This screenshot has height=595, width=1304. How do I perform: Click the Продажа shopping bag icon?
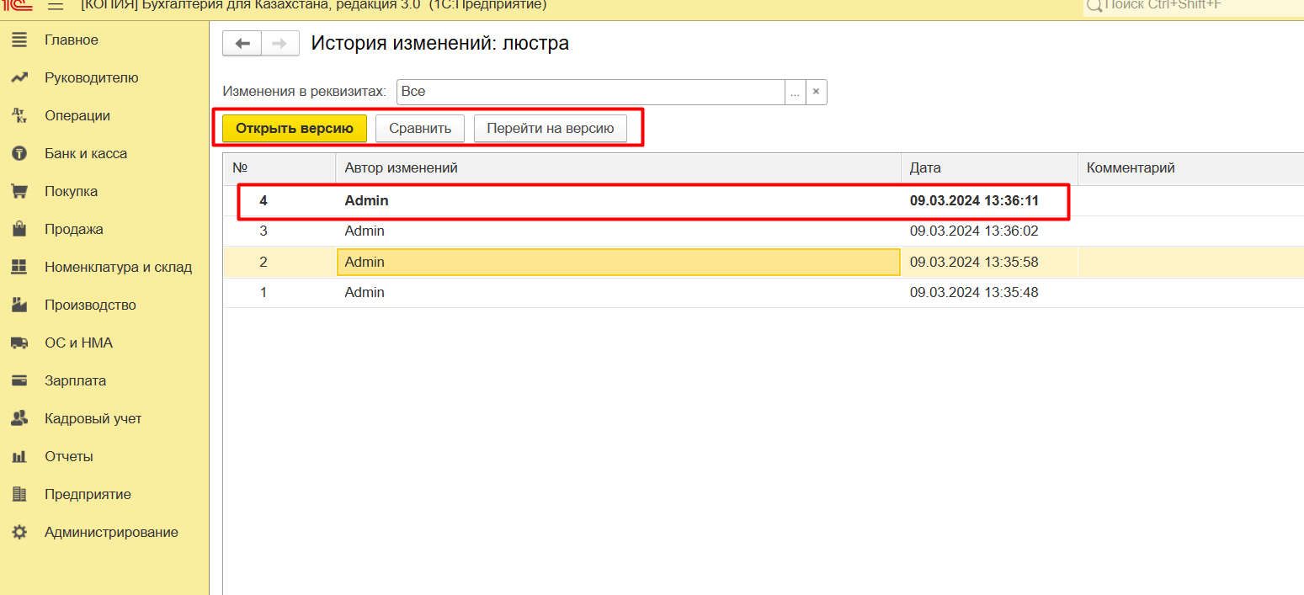[x=19, y=230]
